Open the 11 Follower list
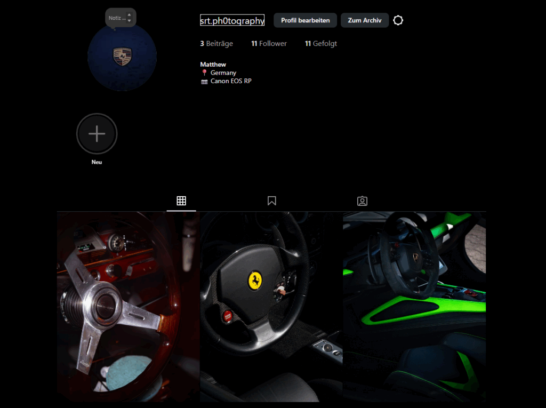This screenshot has height=408, width=546. point(269,44)
